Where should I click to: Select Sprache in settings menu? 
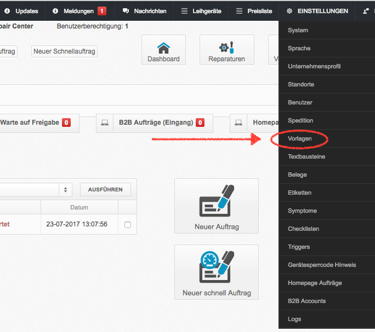click(x=327, y=48)
